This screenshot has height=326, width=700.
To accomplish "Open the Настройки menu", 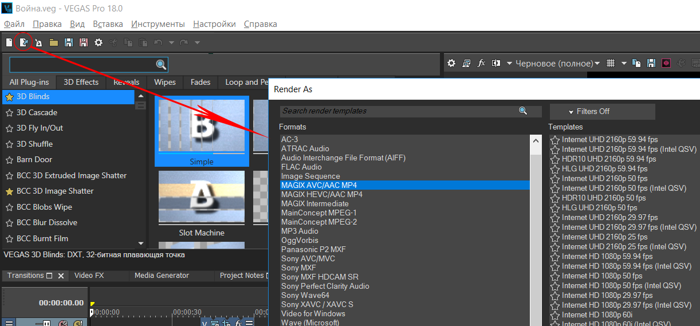I will (214, 24).
